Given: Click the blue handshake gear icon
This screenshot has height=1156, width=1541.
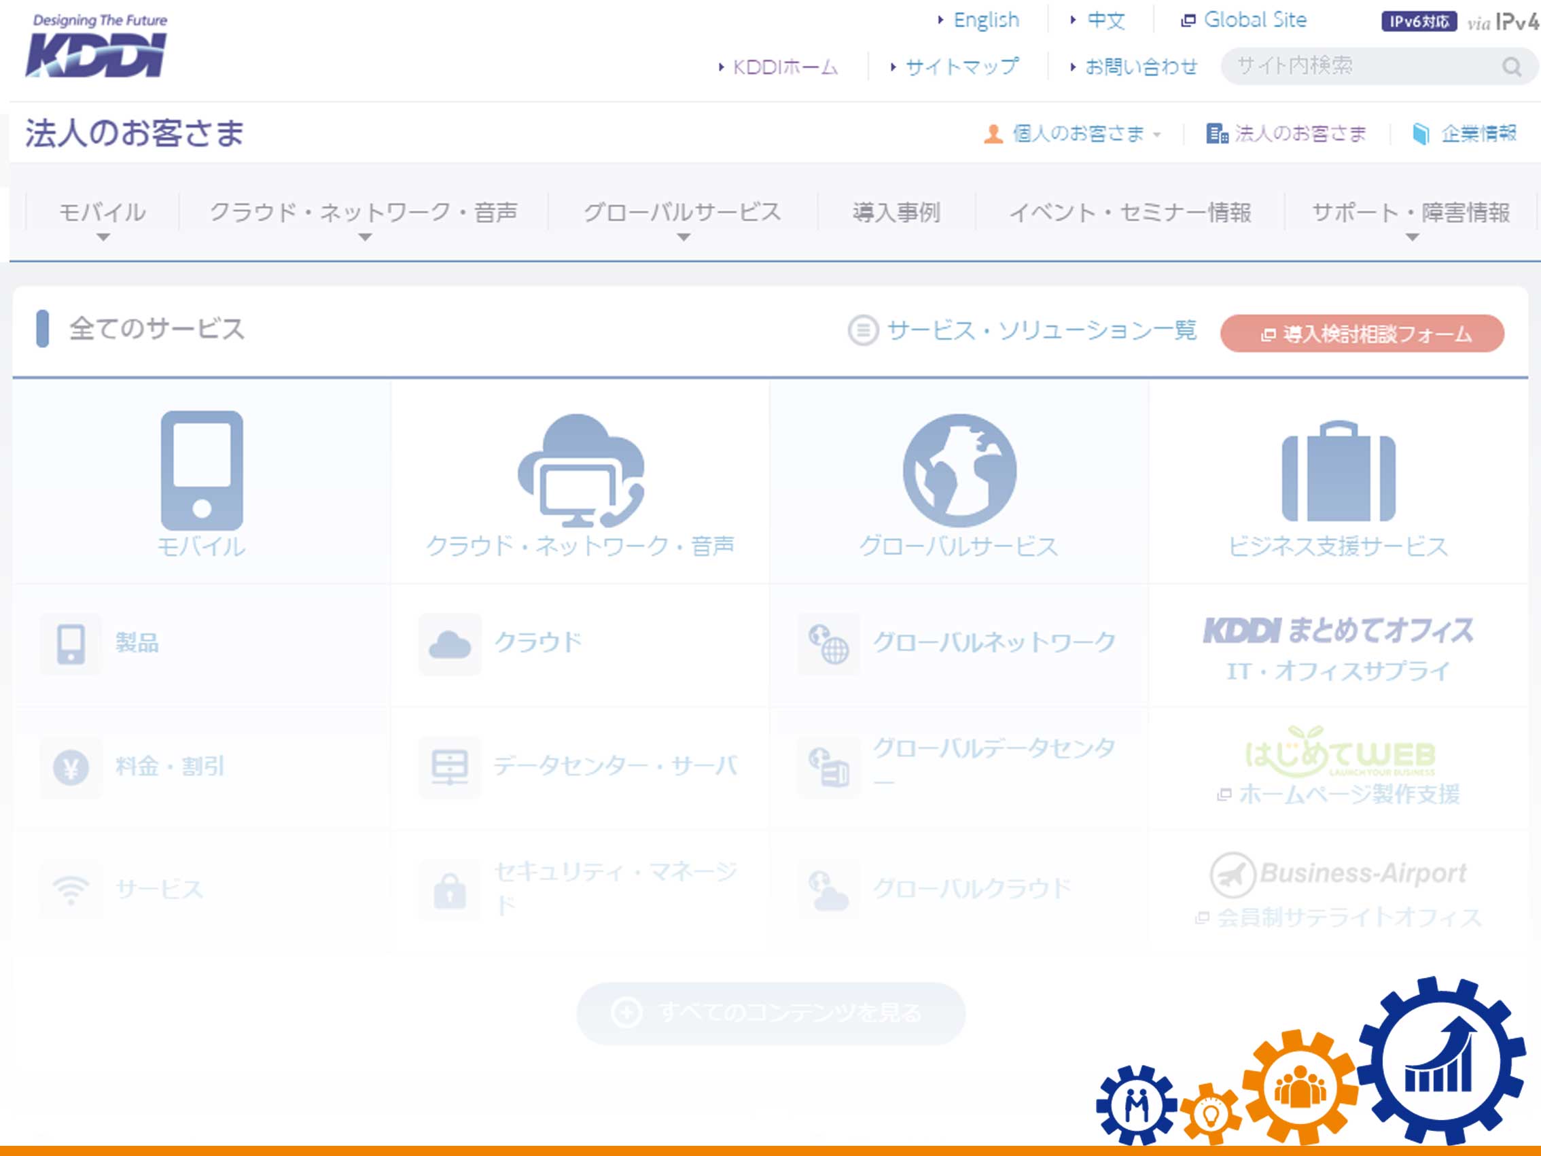Looking at the screenshot, I should 1137,1105.
